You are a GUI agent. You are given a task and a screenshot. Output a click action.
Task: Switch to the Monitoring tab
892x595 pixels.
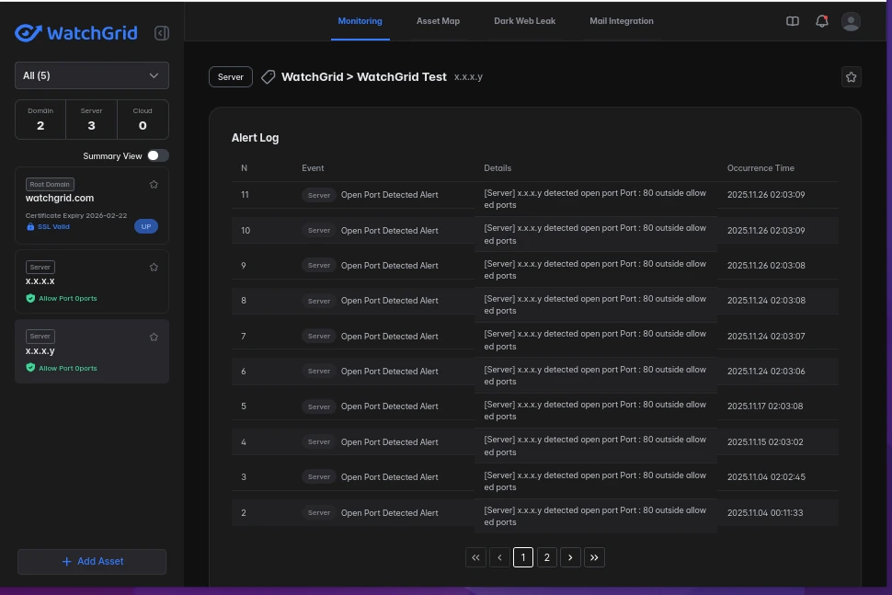pyautogui.click(x=360, y=21)
